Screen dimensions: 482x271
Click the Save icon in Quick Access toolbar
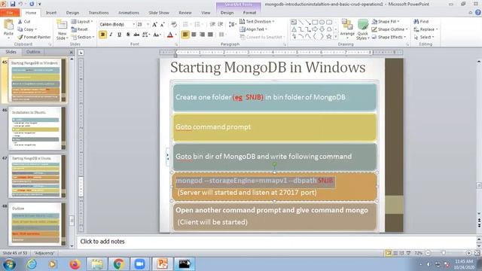coord(13,4)
